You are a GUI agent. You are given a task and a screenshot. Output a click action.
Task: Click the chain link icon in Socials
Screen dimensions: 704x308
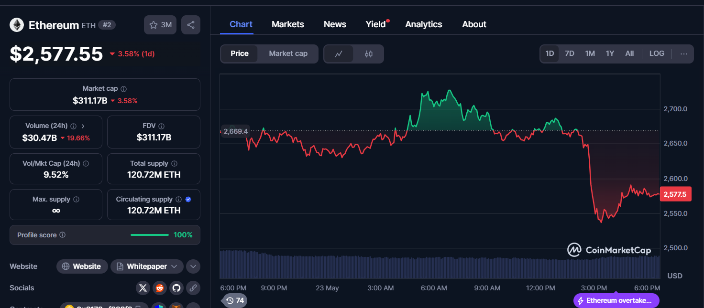(193, 288)
